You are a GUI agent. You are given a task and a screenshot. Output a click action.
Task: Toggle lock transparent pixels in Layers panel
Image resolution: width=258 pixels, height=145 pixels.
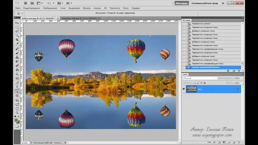pyautogui.click(x=195, y=83)
